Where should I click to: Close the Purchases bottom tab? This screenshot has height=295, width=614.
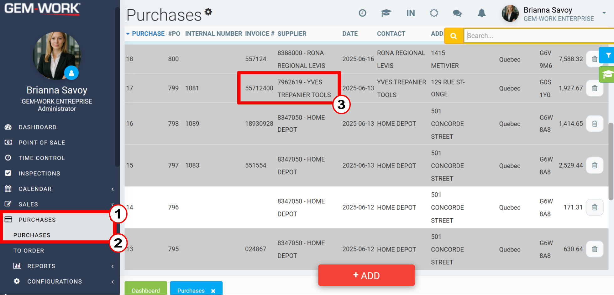pos(213,291)
